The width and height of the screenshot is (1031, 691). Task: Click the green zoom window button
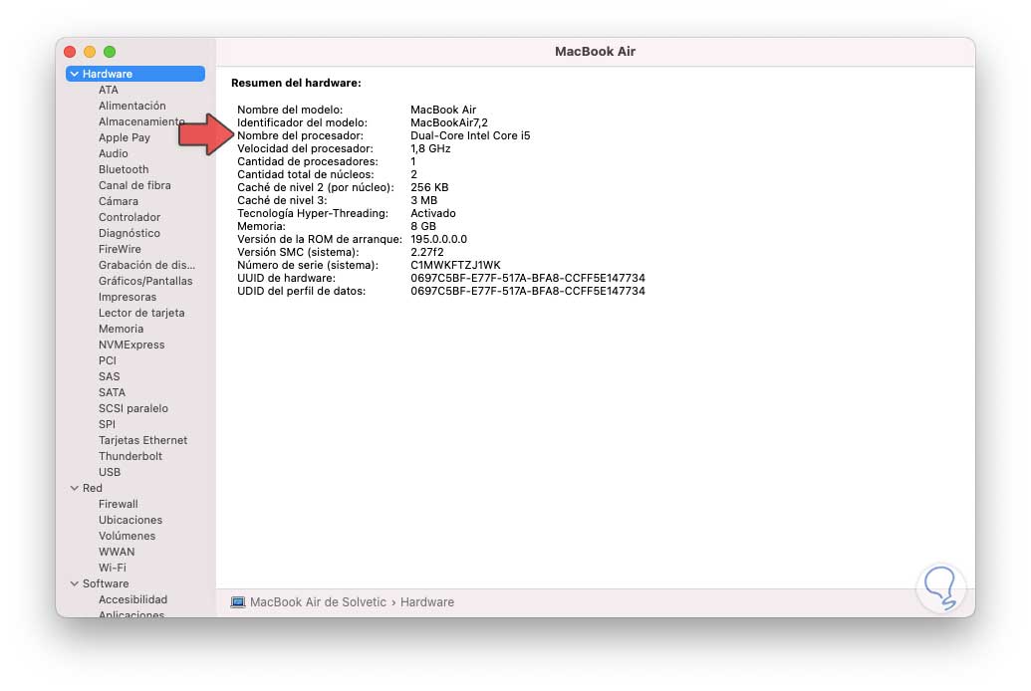coord(110,52)
